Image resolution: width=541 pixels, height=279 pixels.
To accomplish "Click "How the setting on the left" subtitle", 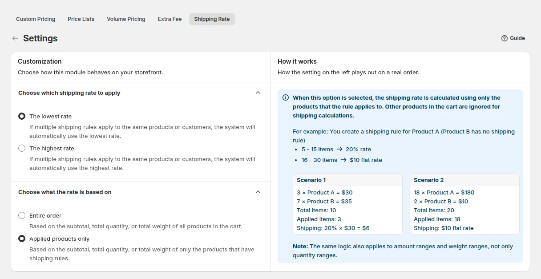I will coord(348,72).
